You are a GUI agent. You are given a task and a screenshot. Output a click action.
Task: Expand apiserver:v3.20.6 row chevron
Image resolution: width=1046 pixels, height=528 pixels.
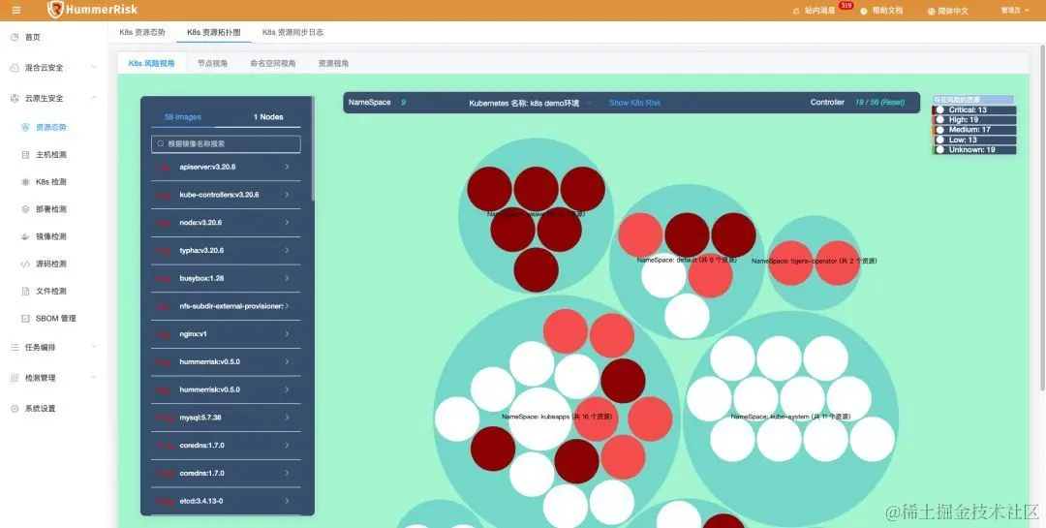click(x=288, y=167)
